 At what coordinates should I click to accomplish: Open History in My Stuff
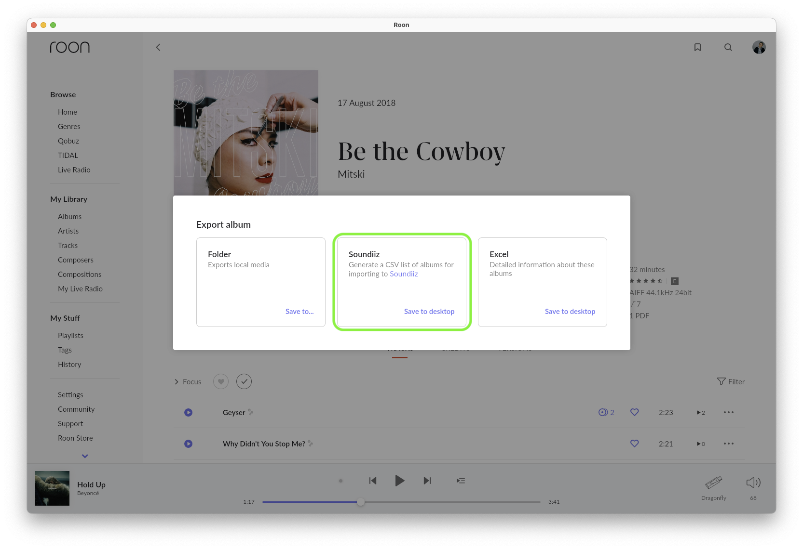click(69, 364)
